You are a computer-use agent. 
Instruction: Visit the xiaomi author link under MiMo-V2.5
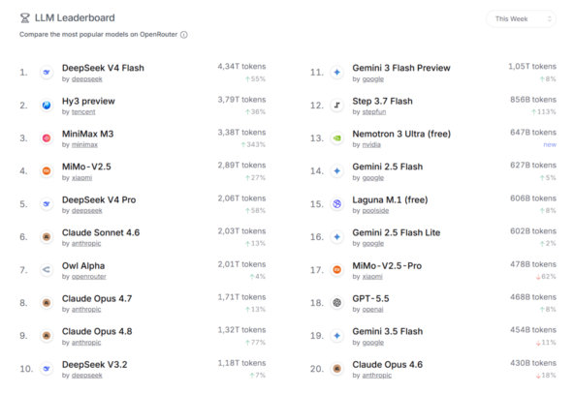[x=82, y=178]
